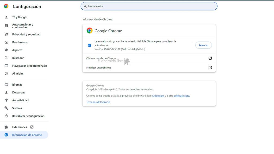The height and width of the screenshot is (154, 274).
Task: Click the palette icon for Aspecto
Action: [x=6, y=50]
